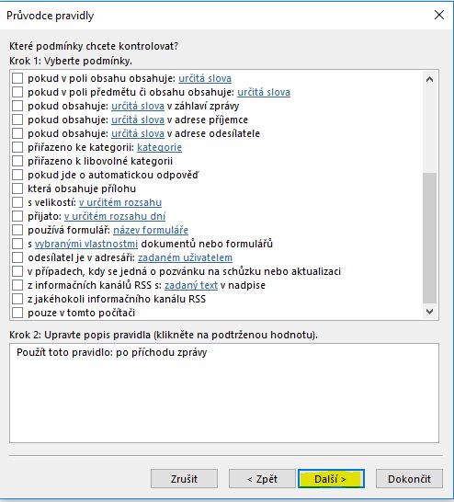Check 'pokud jde o automatickou odpověď'
Image resolution: width=454 pixels, height=502 pixels.
17,175
